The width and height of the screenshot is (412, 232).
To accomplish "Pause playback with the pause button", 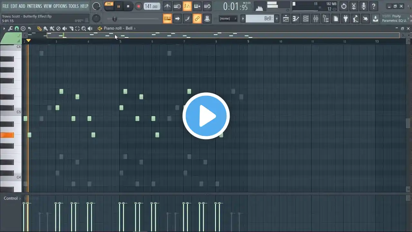I will pos(118,6).
